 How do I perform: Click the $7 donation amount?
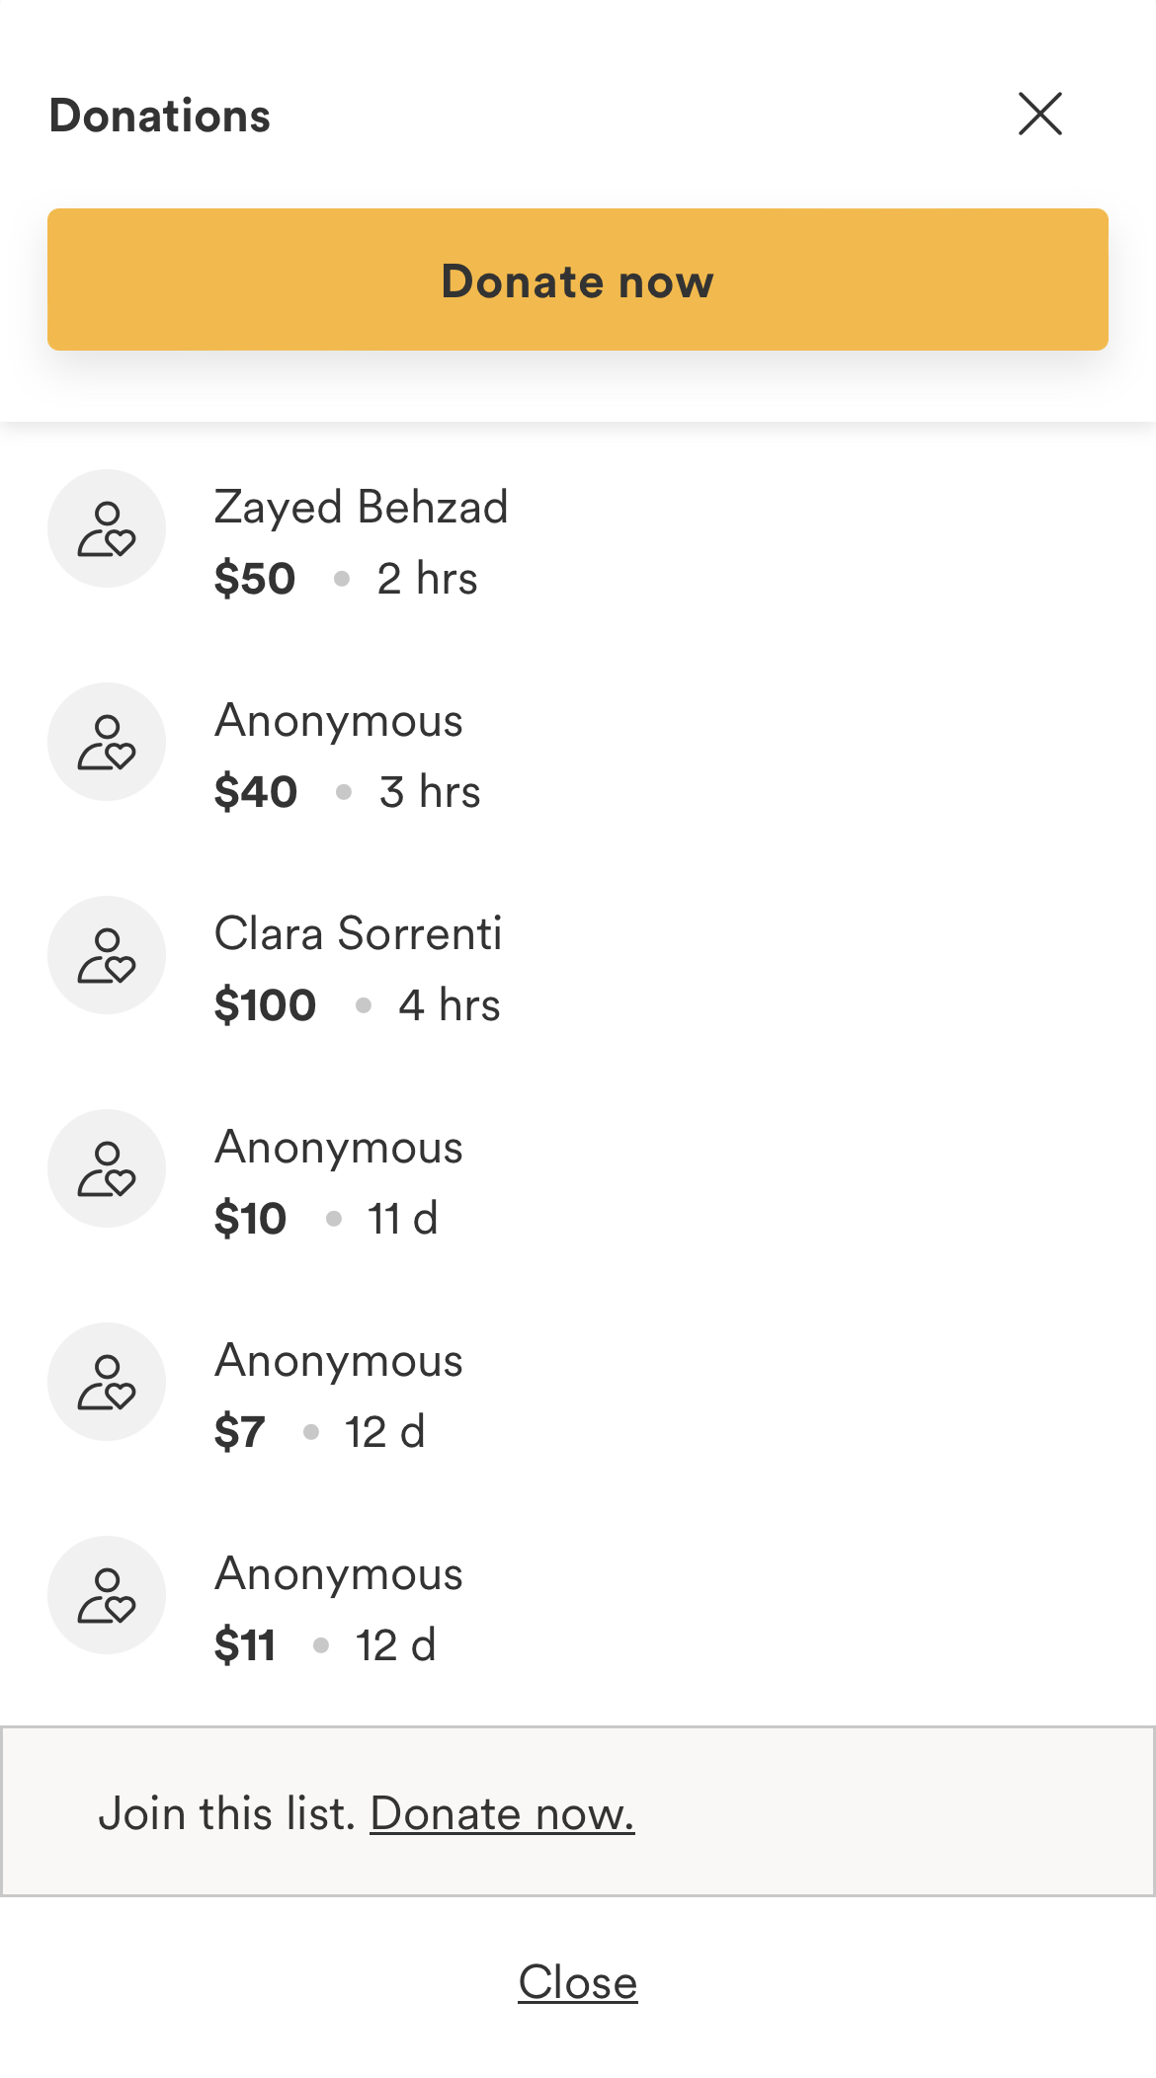tap(240, 1432)
